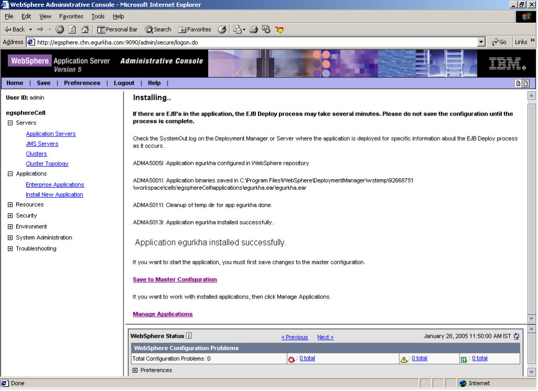Click the Search toolbar button
The image size is (538, 391).
click(x=158, y=29)
